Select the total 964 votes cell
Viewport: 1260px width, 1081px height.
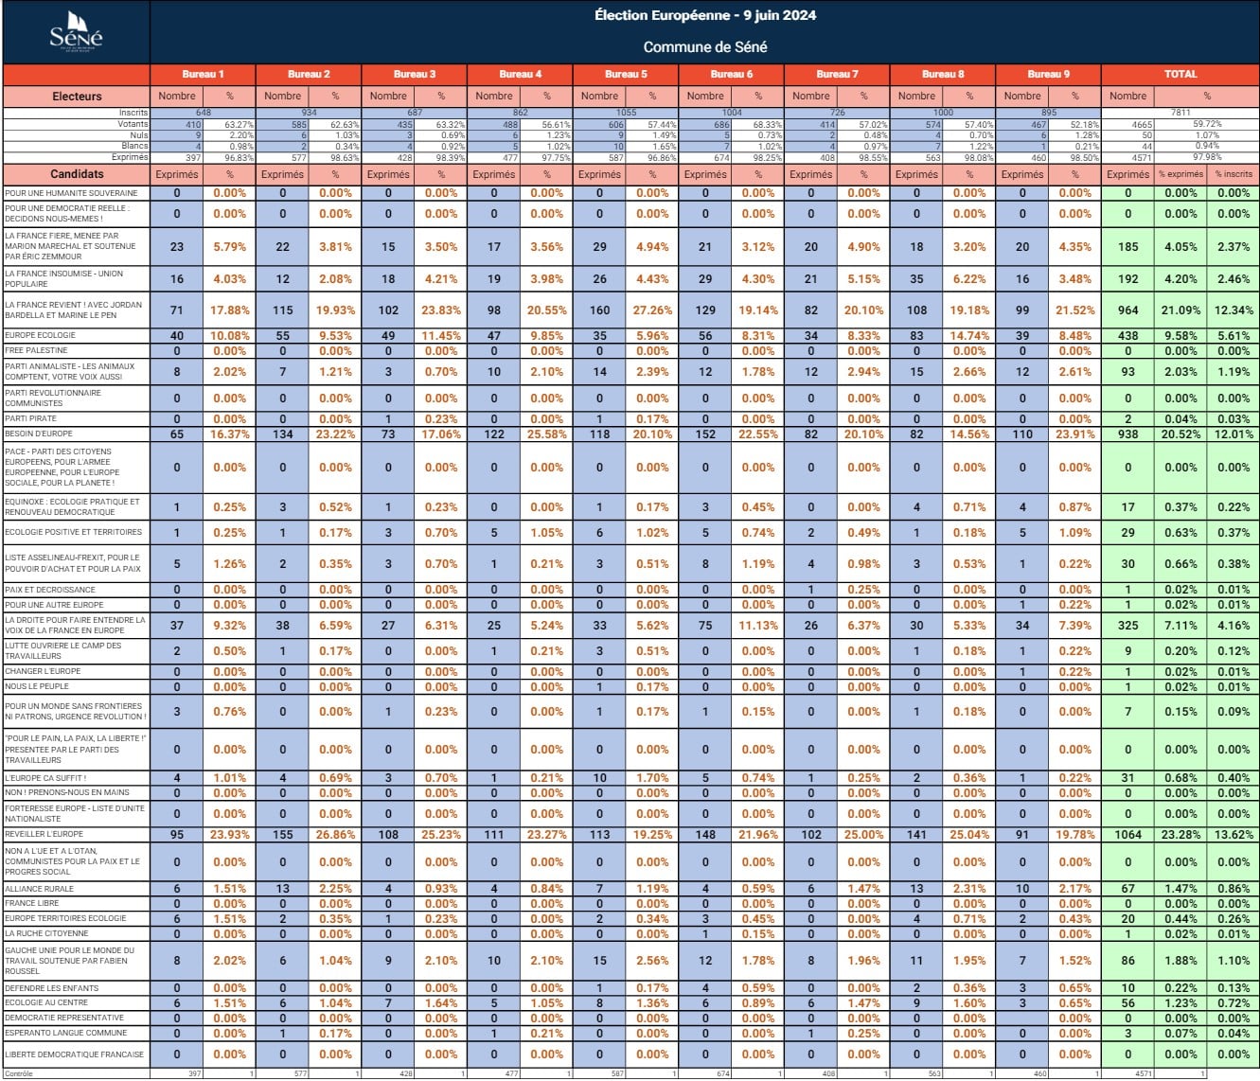click(1127, 310)
